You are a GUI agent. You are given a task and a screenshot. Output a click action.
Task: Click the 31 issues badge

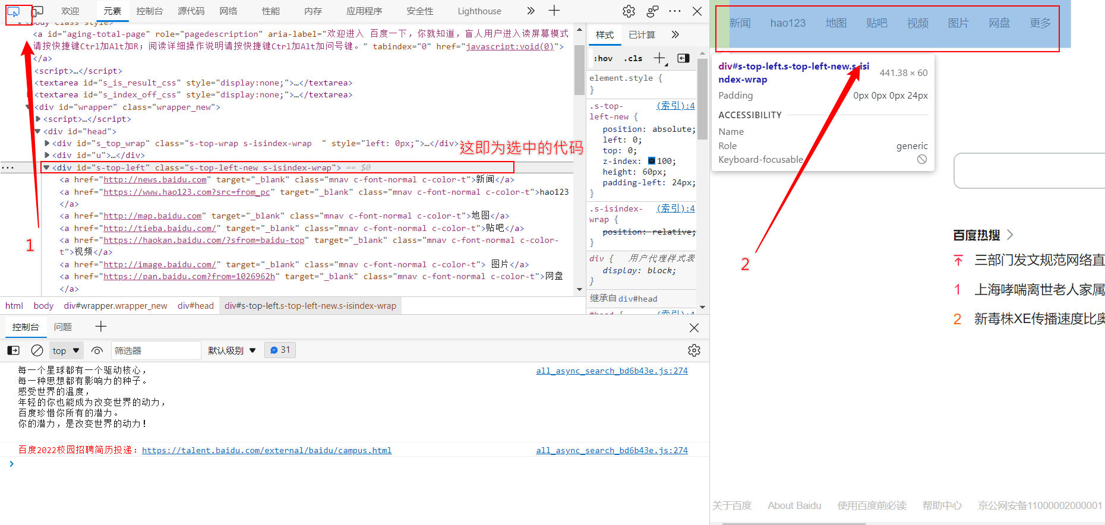tap(280, 350)
